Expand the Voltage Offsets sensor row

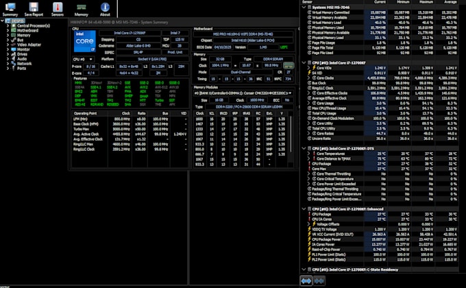point(308,224)
